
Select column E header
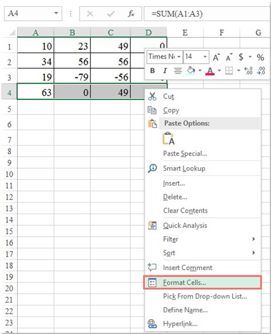click(x=185, y=33)
